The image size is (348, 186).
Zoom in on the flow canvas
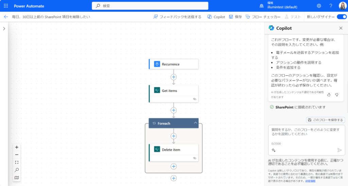coord(17,147)
